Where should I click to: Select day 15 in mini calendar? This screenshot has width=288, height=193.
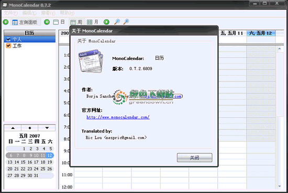tap(23, 162)
